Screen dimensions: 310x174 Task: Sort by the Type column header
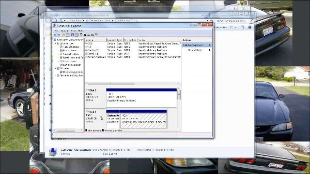[120, 40]
